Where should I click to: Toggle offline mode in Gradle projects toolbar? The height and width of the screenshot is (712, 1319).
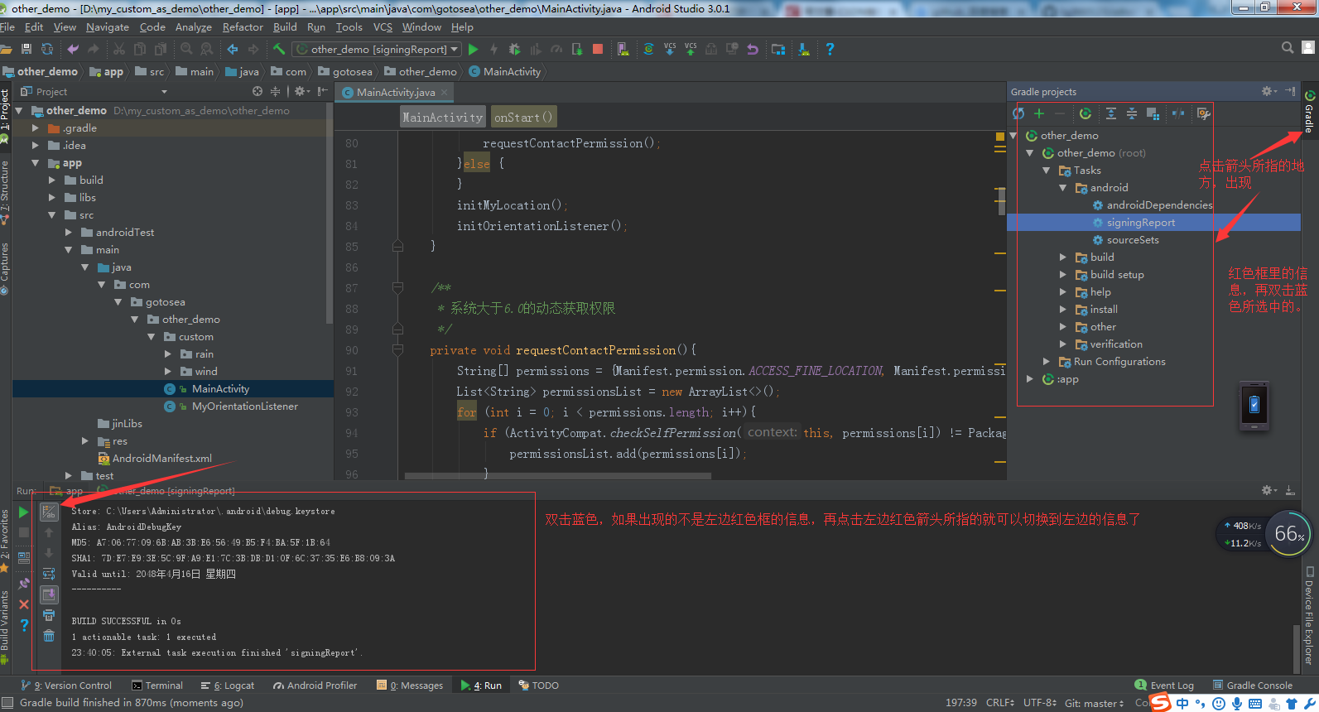click(1178, 113)
